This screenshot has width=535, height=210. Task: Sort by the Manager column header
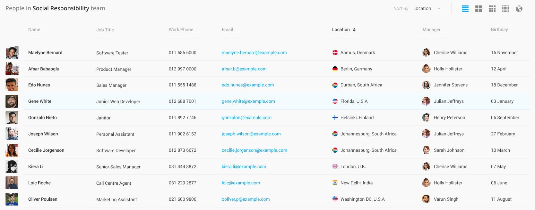(x=431, y=29)
